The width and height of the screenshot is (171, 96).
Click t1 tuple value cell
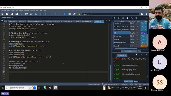(x=144, y=33)
